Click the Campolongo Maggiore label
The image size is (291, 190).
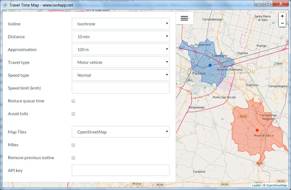click(268, 117)
